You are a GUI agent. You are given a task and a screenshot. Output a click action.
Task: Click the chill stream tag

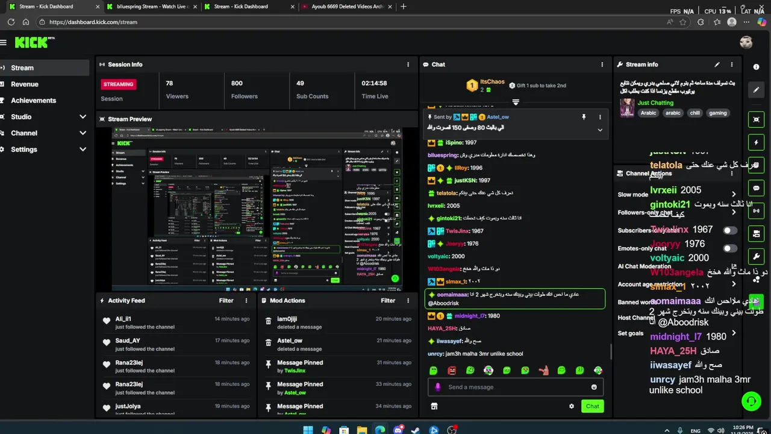(x=695, y=113)
